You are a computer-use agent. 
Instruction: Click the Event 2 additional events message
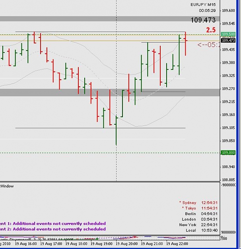[53, 229]
